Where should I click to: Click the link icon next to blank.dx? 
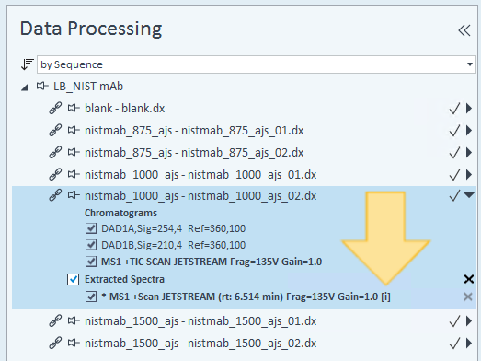pos(55,108)
